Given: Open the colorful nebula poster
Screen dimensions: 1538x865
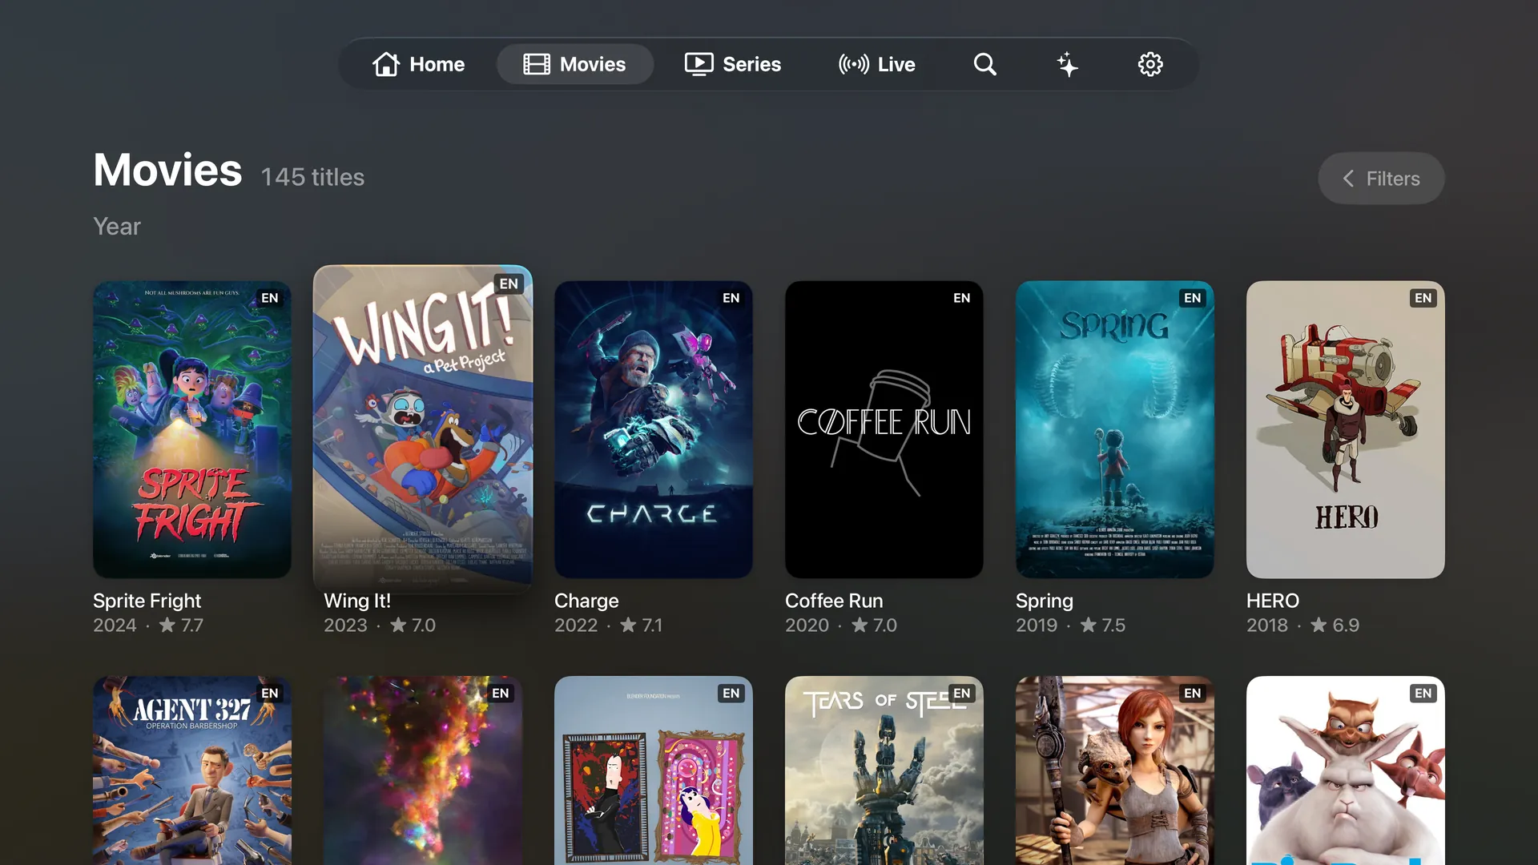Looking at the screenshot, I should coord(423,770).
